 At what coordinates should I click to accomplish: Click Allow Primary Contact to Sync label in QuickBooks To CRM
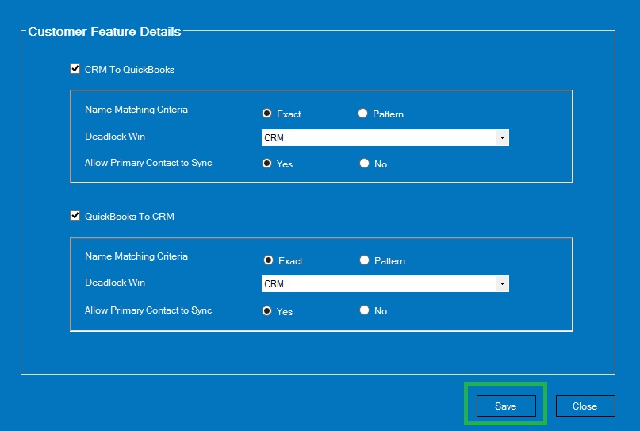pos(148,310)
